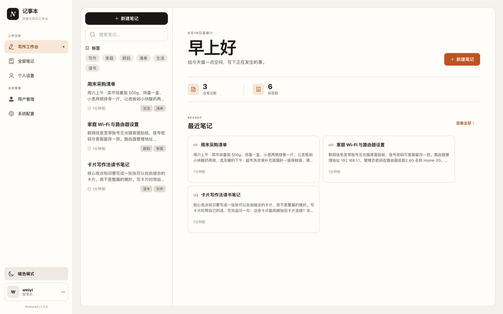Click the 标签 section icon
This screenshot has height=314, width=503.
tap(88, 48)
